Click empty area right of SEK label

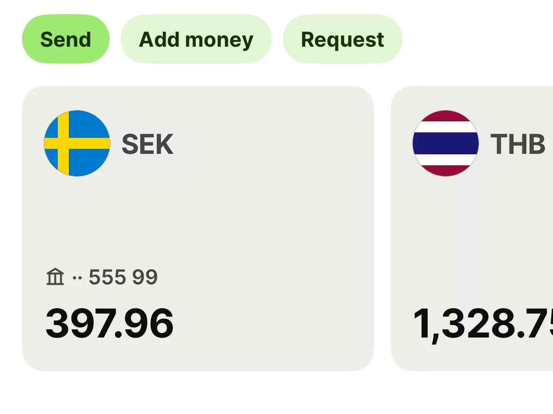coord(275,144)
